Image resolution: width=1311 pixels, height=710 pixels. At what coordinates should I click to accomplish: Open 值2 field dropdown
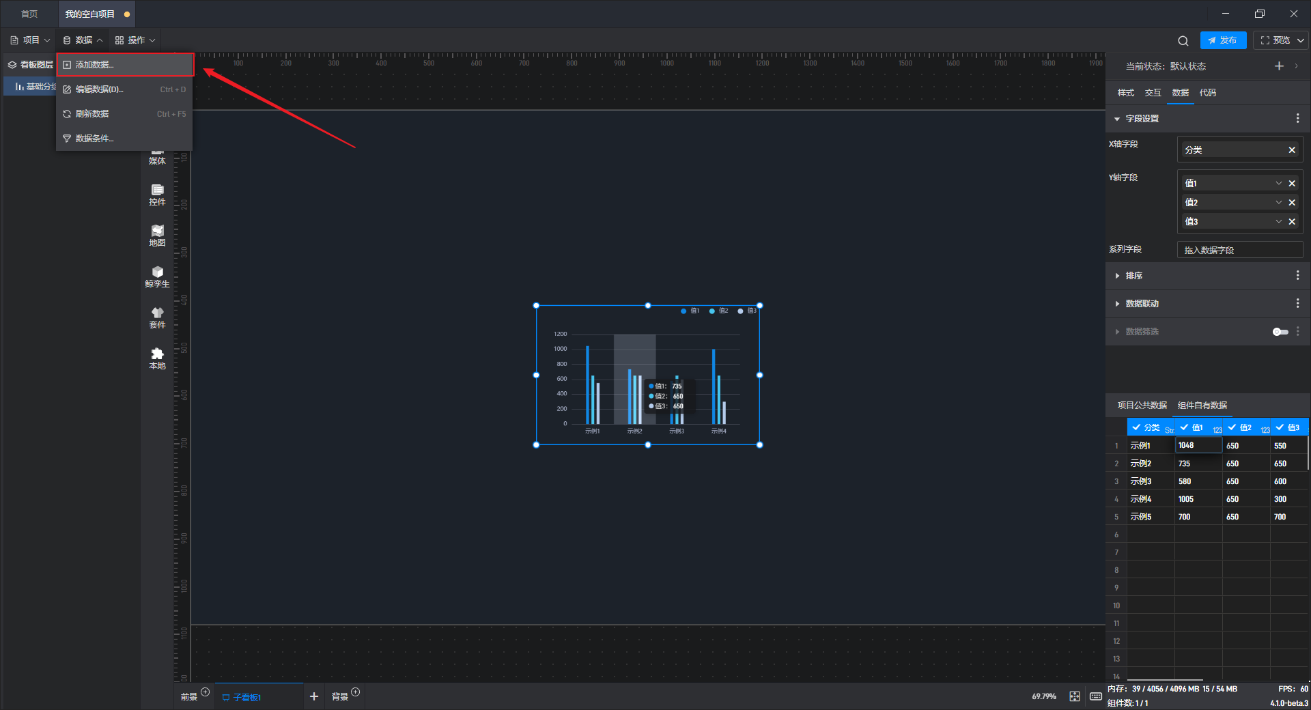[1279, 202]
